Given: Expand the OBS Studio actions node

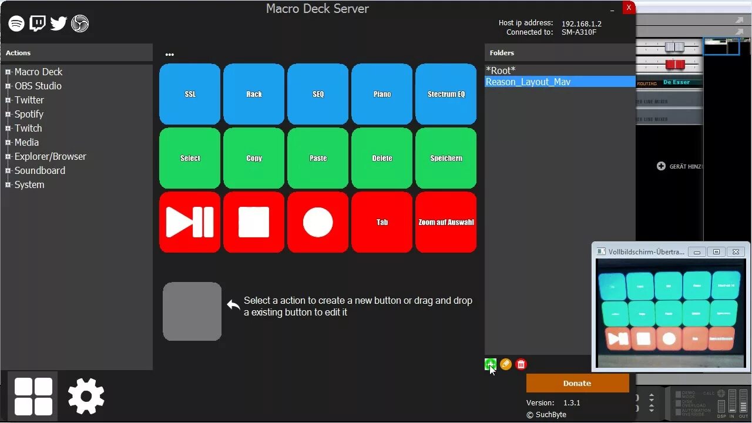Looking at the screenshot, I should (8, 86).
